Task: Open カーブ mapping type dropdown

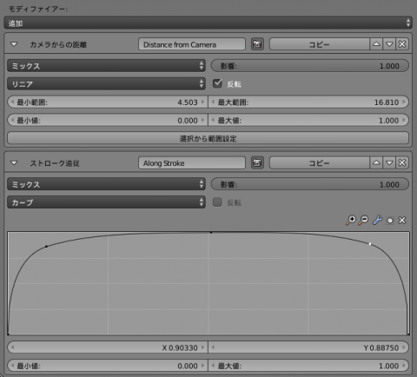Action: point(106,202)
